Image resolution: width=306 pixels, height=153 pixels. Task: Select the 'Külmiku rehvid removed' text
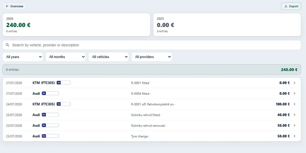point(148,126)
